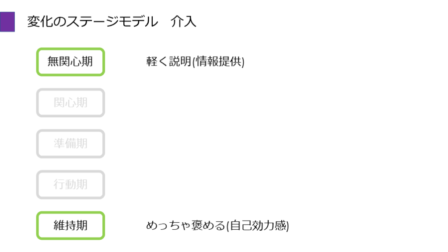Click the purple square beside the title
This screenshot has width=448, height=252.
(x=7, y=22)
